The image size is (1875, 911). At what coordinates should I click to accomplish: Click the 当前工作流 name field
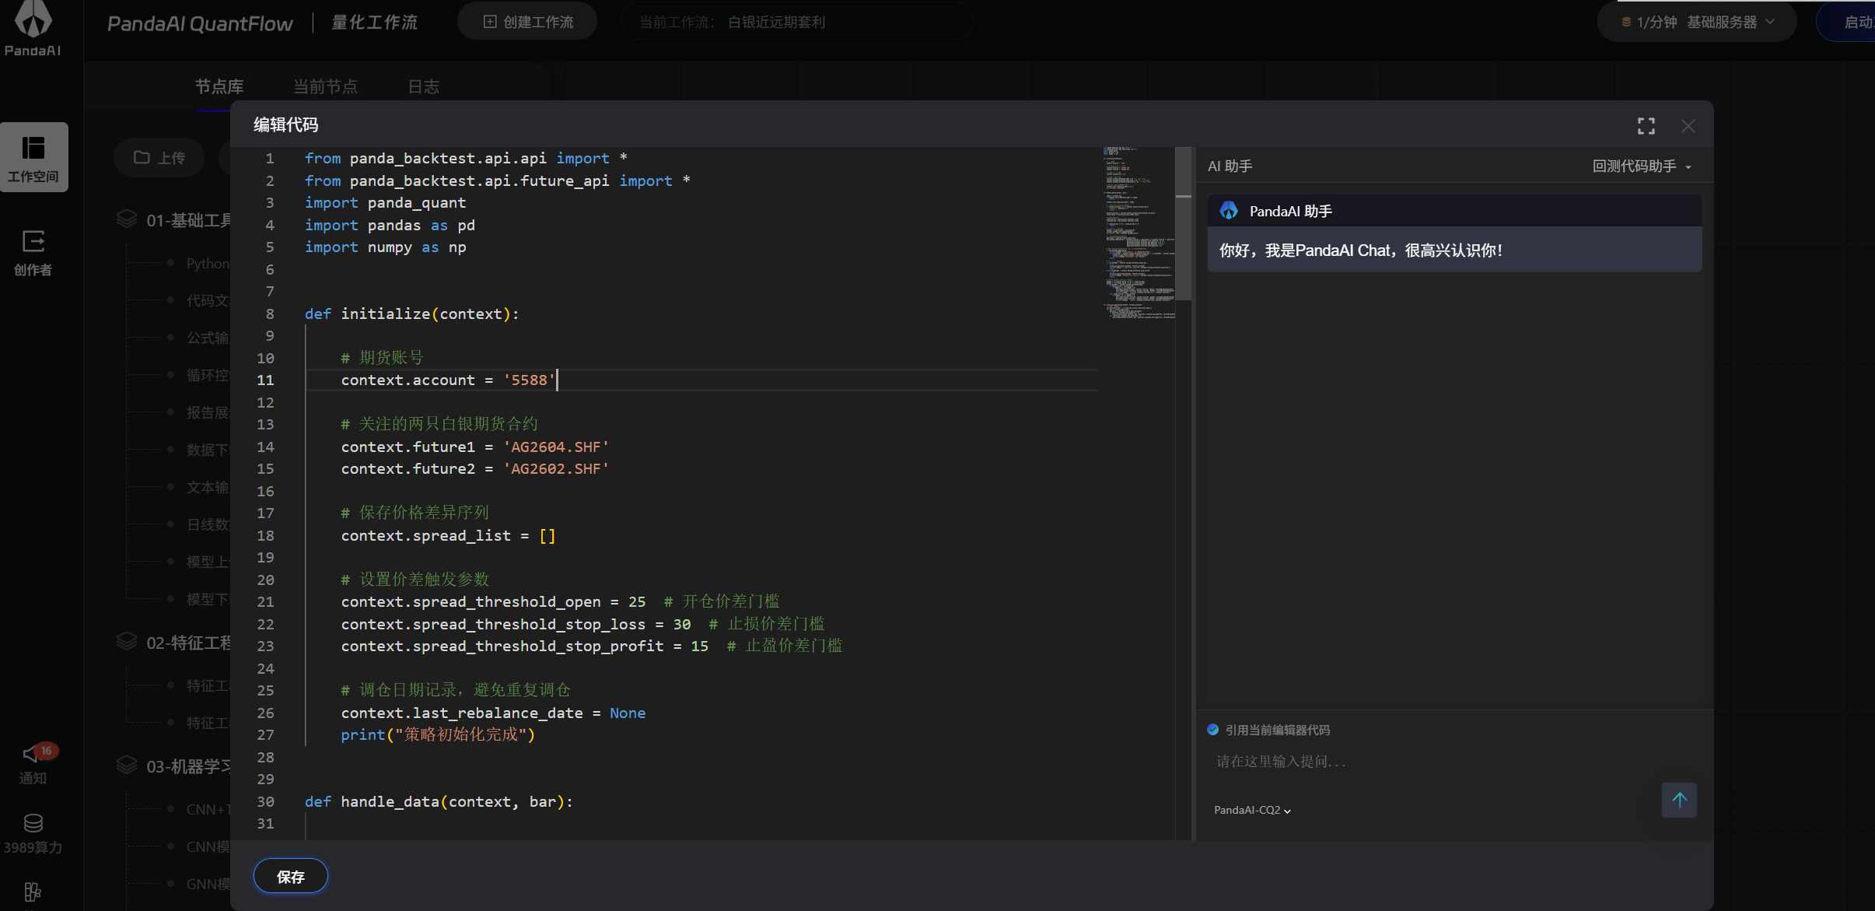(x=796, y=22)
